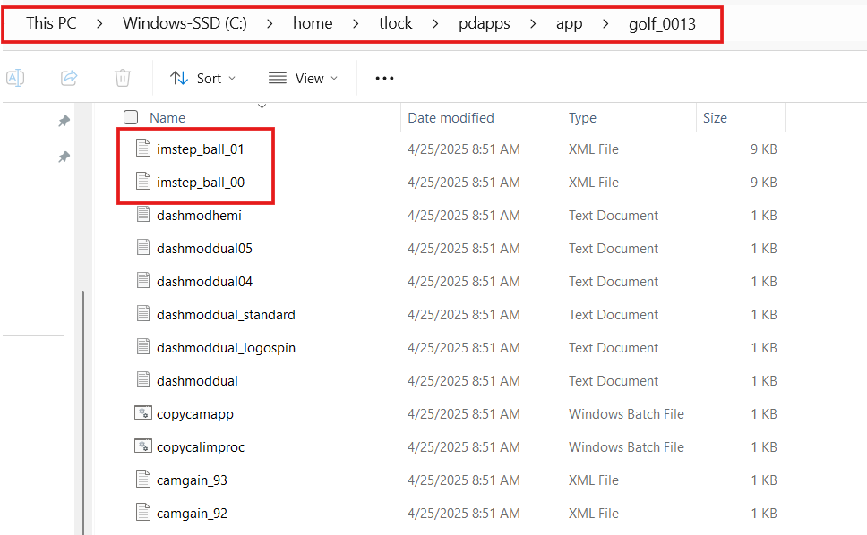Select the file name copycamapp

pyautogui.click(x=194, y=414)
